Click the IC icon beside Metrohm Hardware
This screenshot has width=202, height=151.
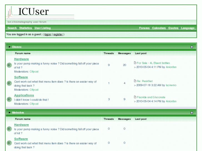(9, 129)
